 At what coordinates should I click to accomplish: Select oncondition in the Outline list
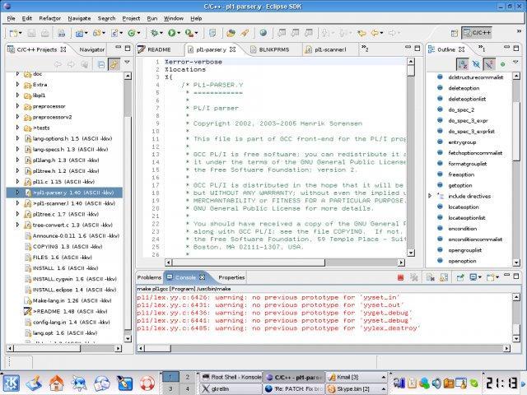tap(462, 229)
